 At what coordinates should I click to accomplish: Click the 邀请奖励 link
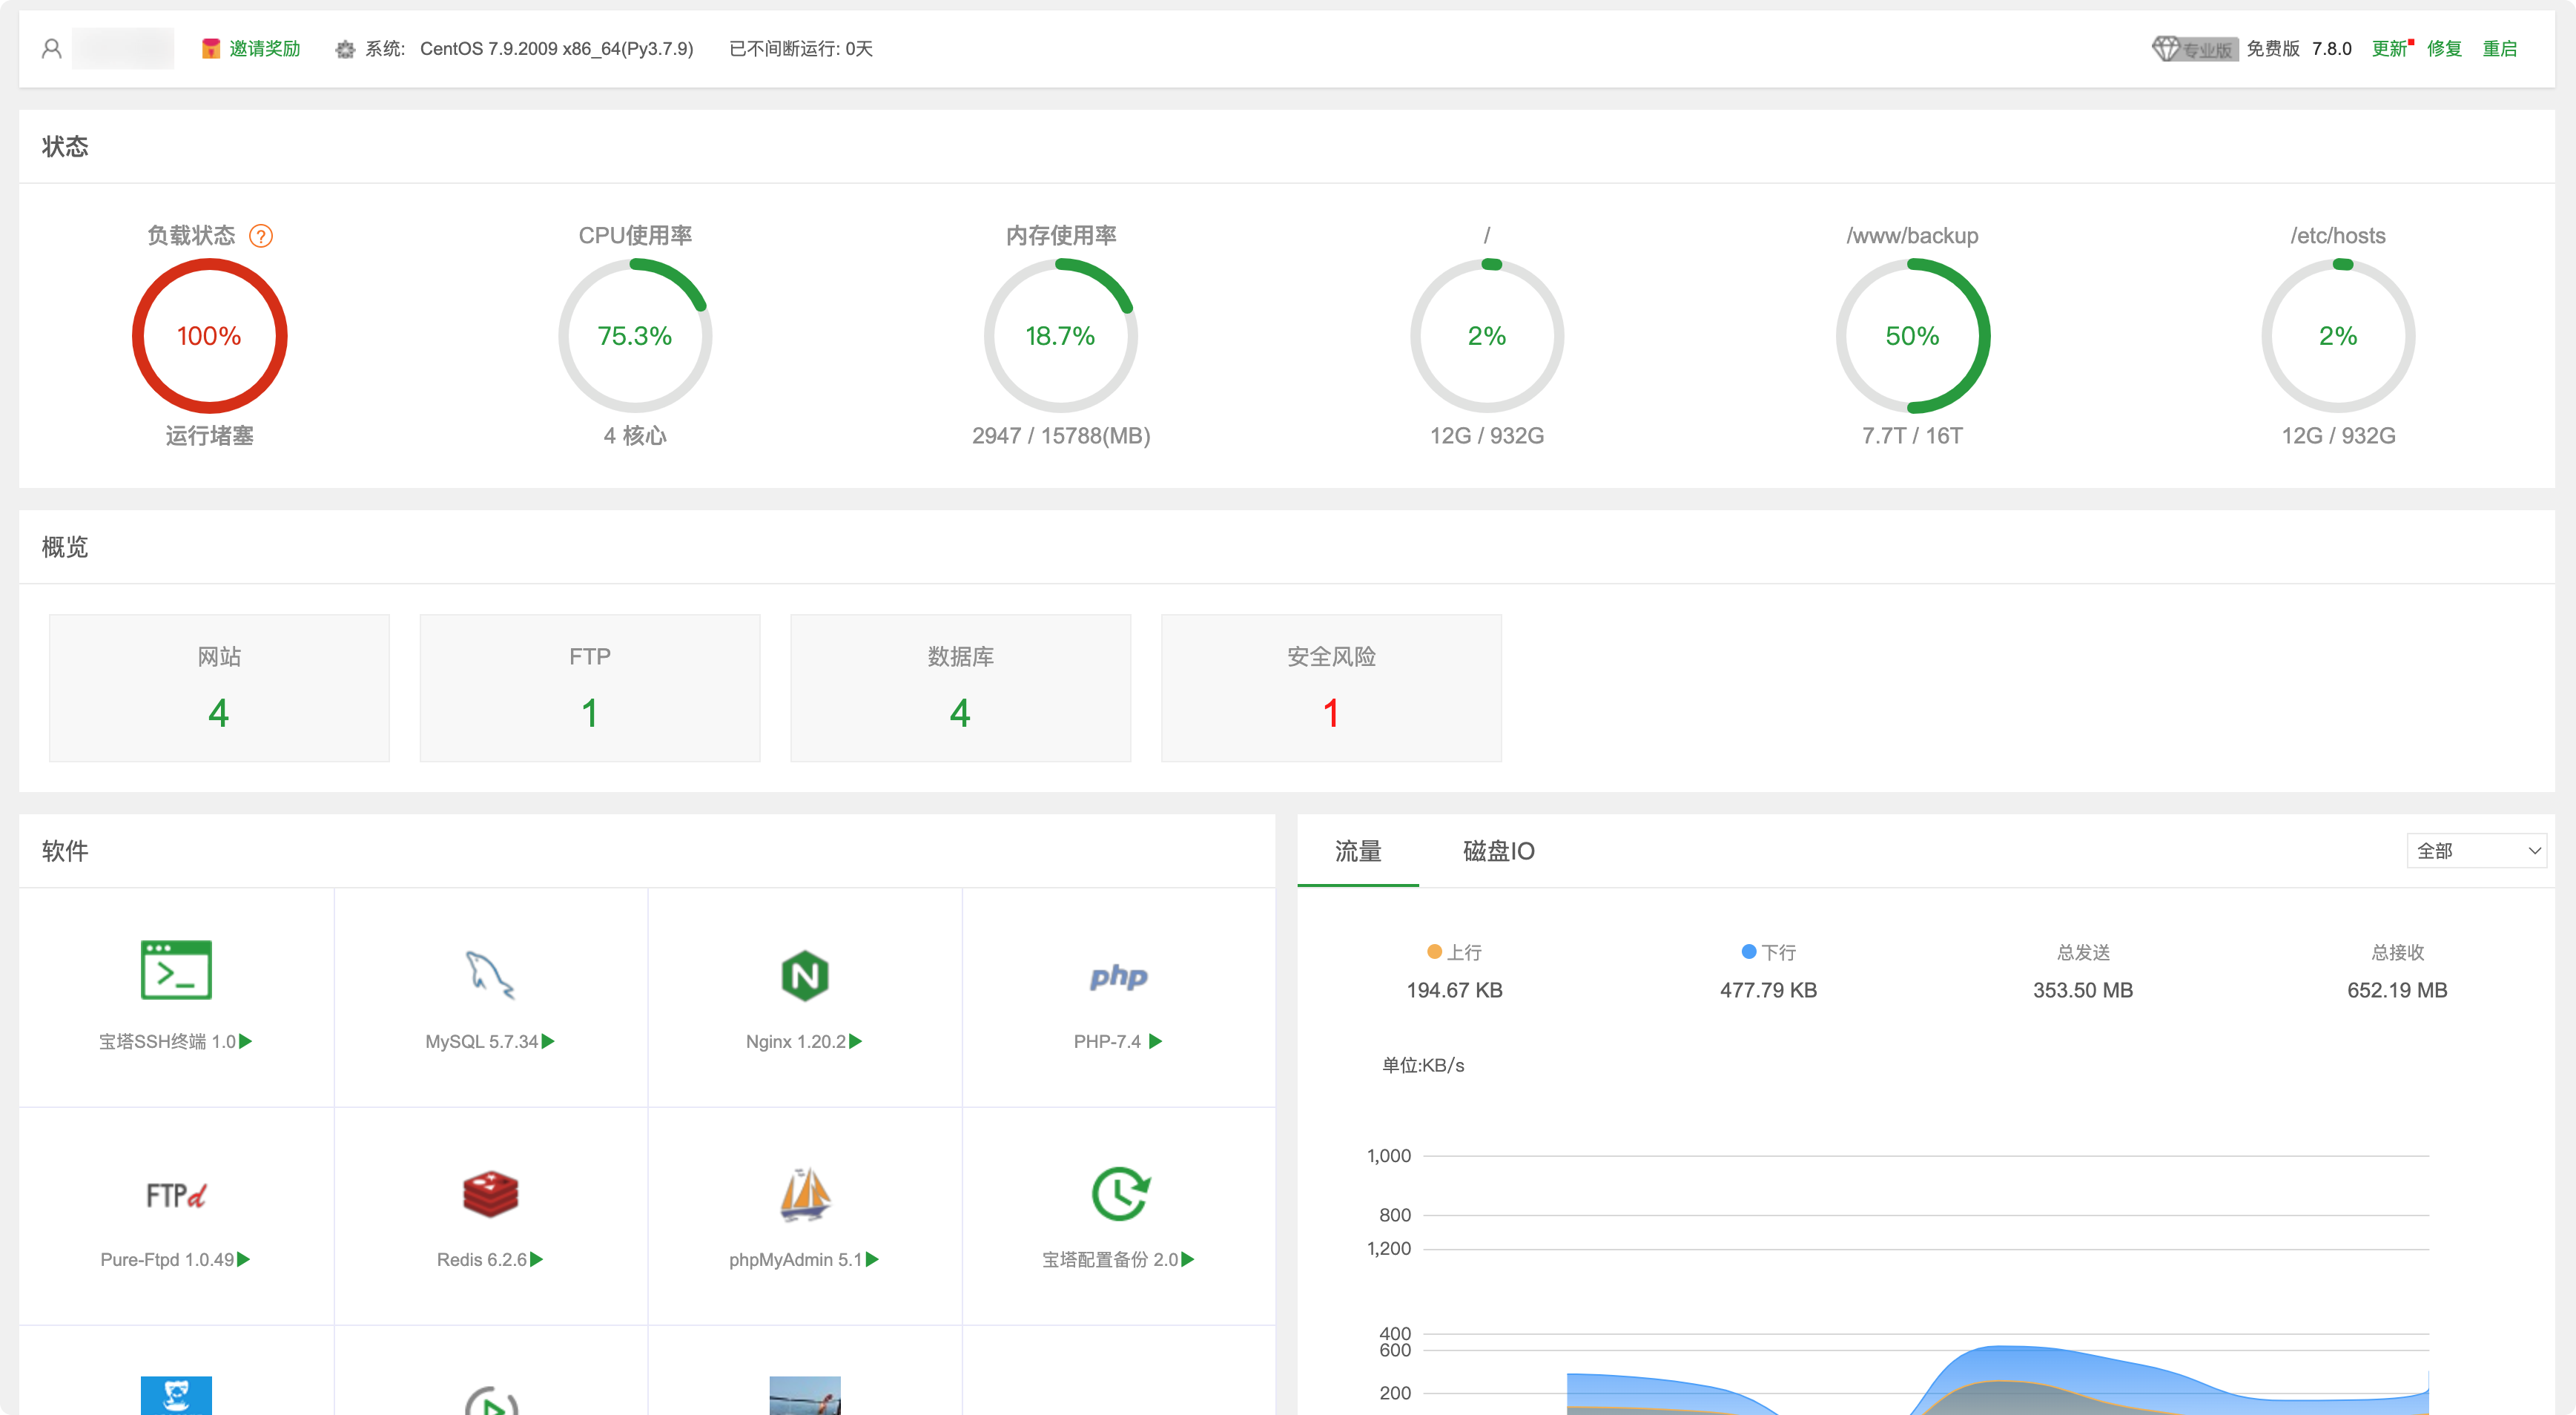point(264,48)
